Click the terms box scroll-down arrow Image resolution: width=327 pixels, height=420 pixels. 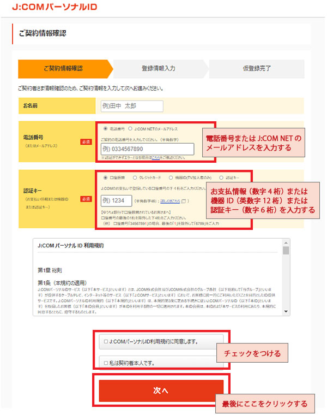286,311
